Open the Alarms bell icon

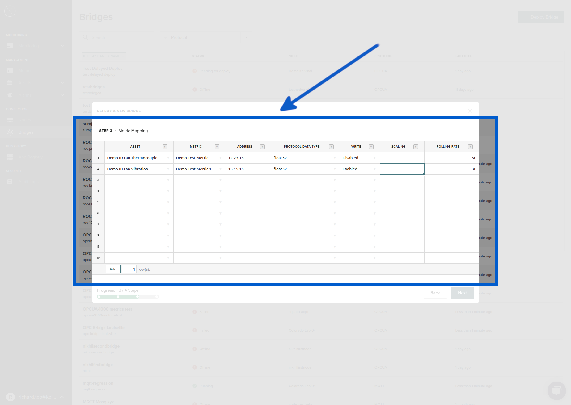click(10, 95)
